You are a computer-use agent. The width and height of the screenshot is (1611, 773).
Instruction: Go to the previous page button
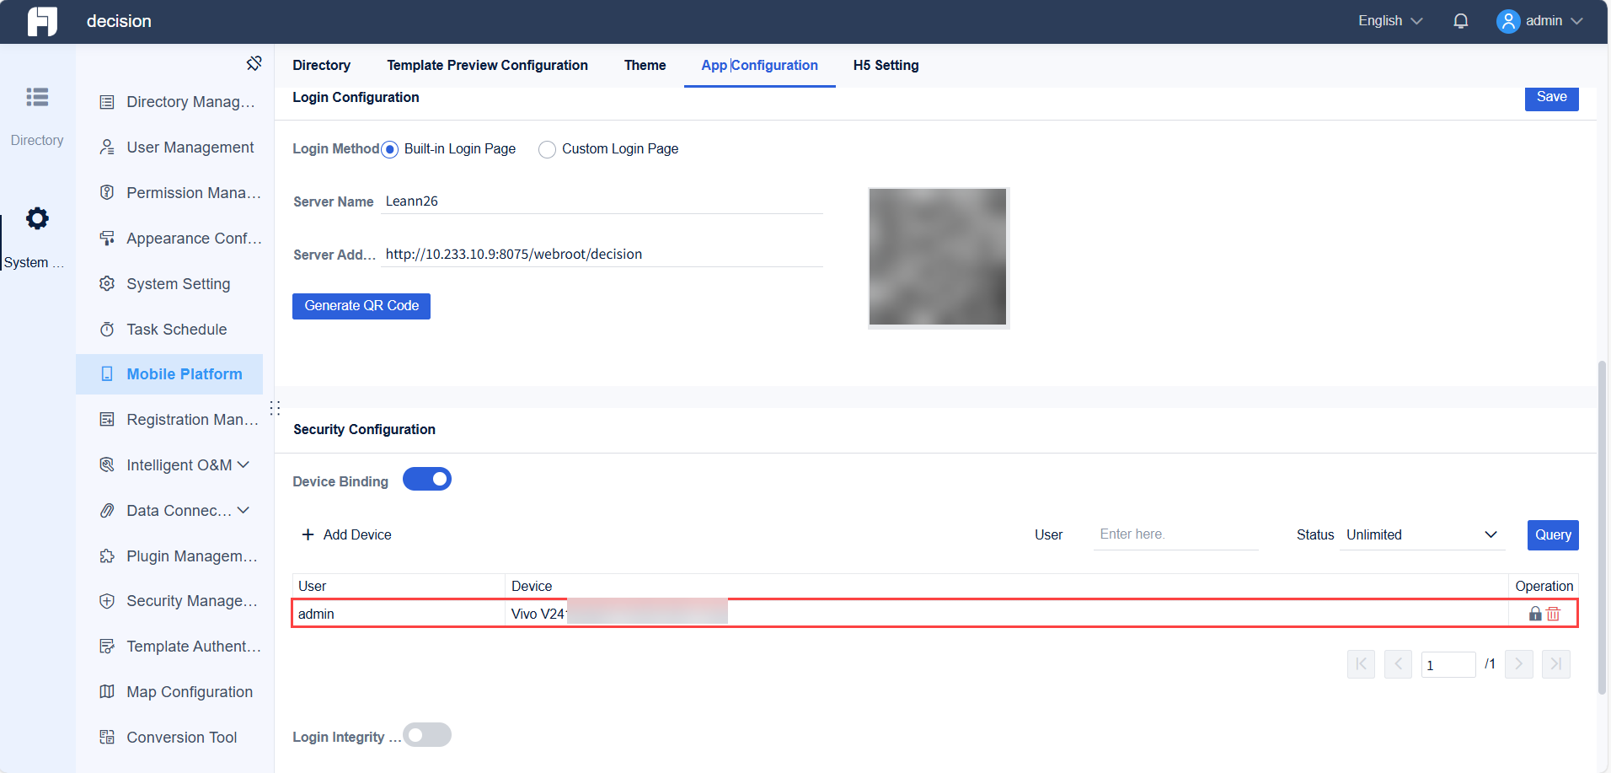(1398, 664)
